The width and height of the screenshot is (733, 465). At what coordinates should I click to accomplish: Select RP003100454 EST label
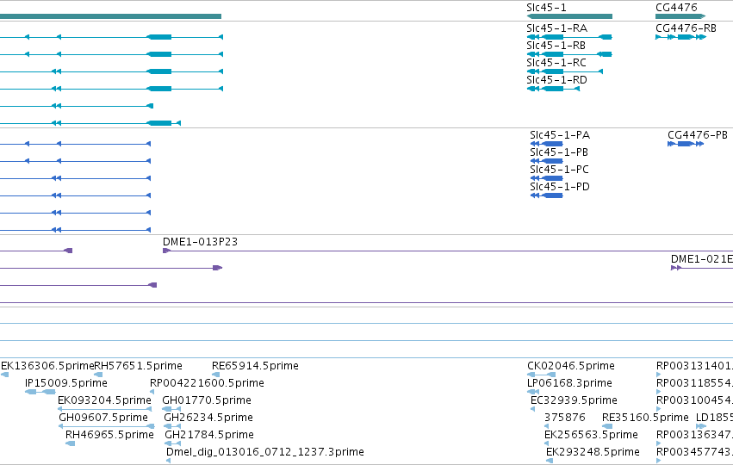[x=694, y=400]
